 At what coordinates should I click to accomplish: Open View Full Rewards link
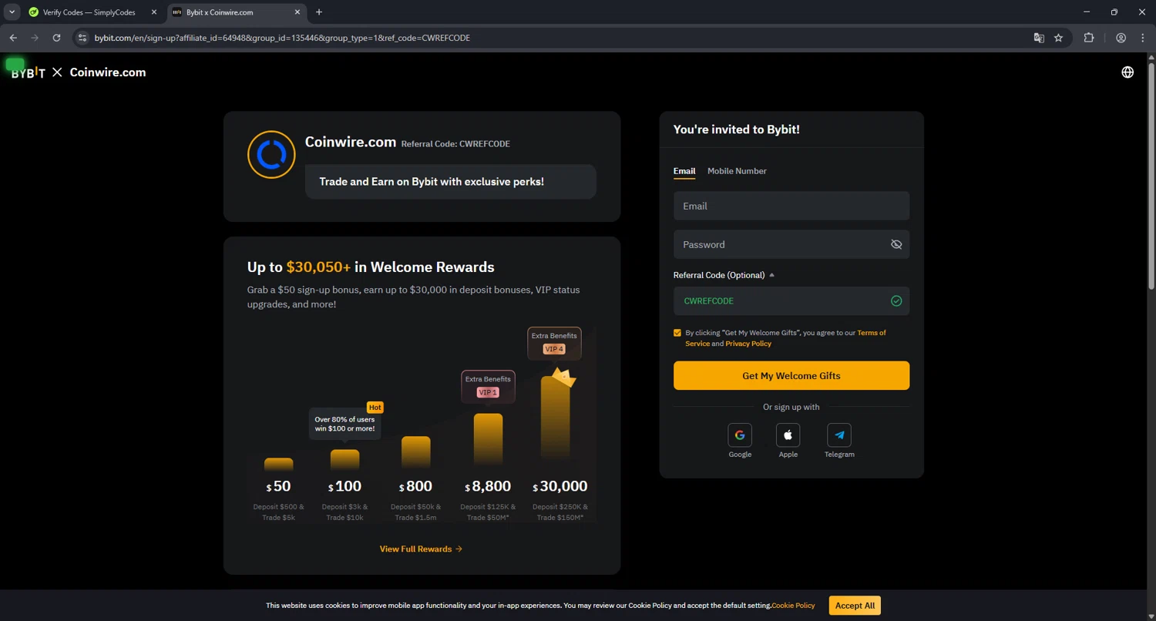point(421,549)
